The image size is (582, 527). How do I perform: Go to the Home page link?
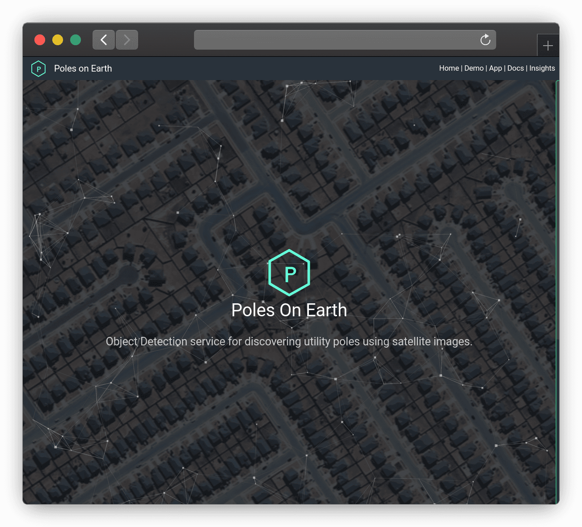click(449, 68)
